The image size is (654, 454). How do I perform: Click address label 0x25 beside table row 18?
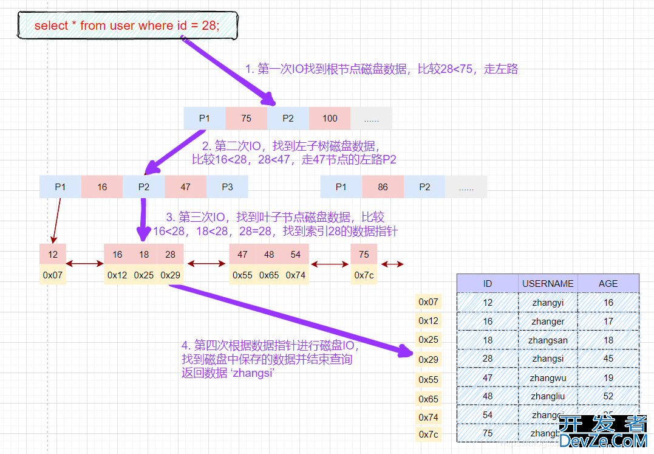(x=428, y=339)
